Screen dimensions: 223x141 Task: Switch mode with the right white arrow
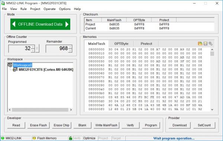tap(67, 24)
